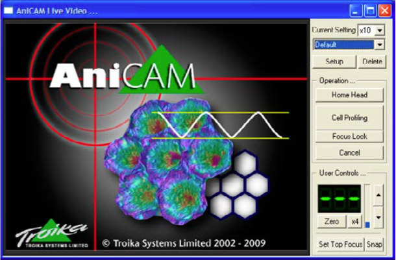Click the AniCAM live video display

[156, 137]
